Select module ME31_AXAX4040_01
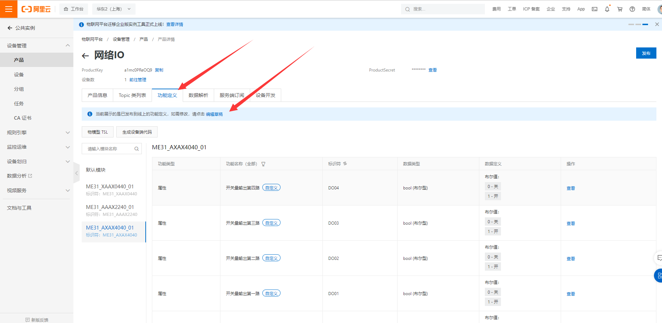 pos(114,231)
